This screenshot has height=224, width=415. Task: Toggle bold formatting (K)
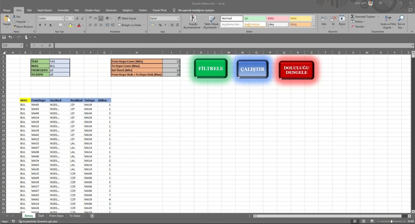coord(40,25)
